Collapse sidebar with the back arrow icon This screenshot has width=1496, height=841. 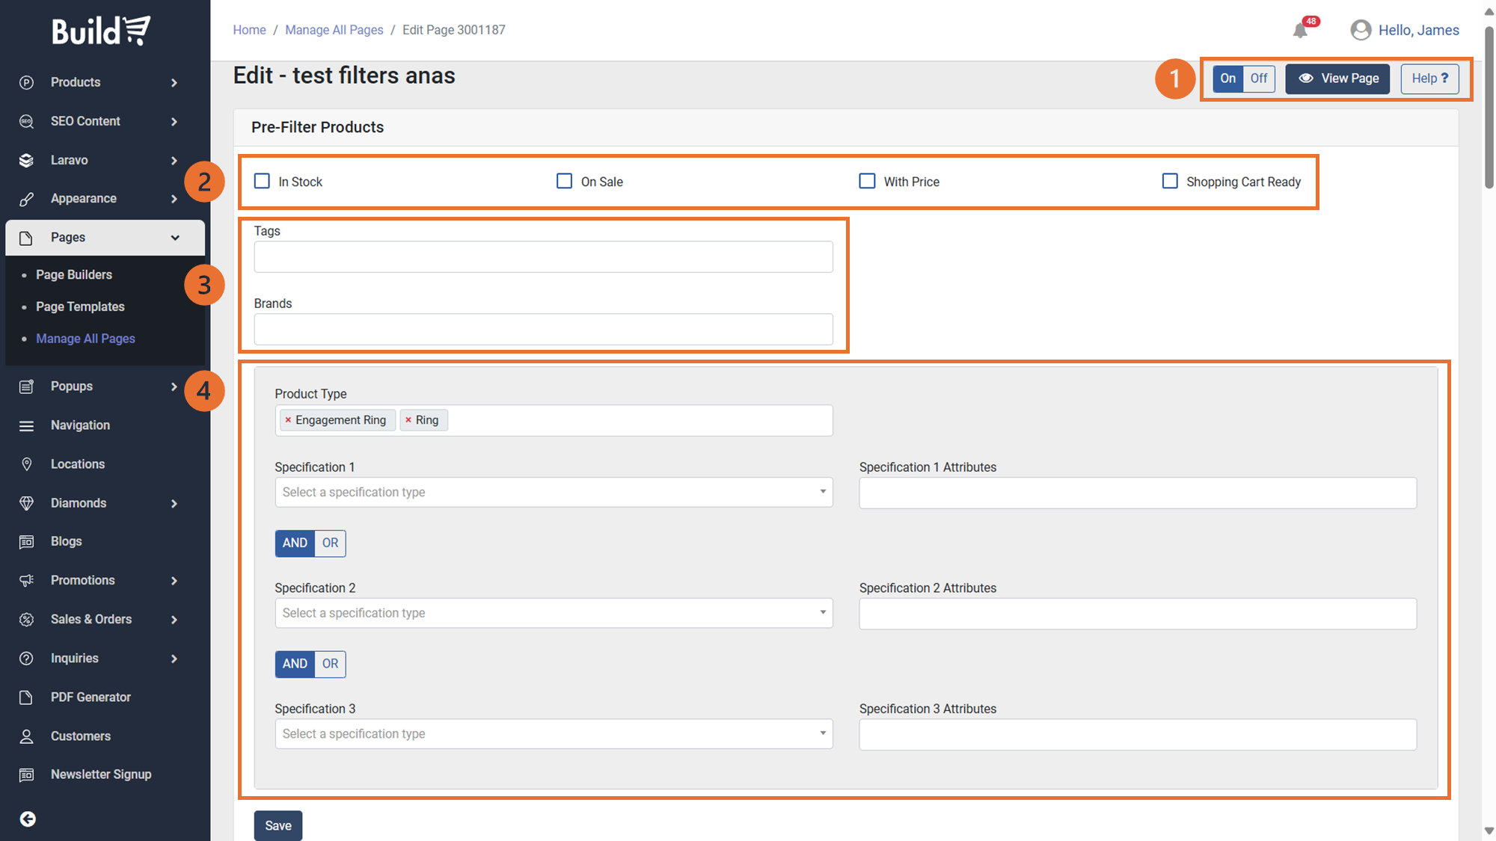pyautogui.click(x=28, y=819)
